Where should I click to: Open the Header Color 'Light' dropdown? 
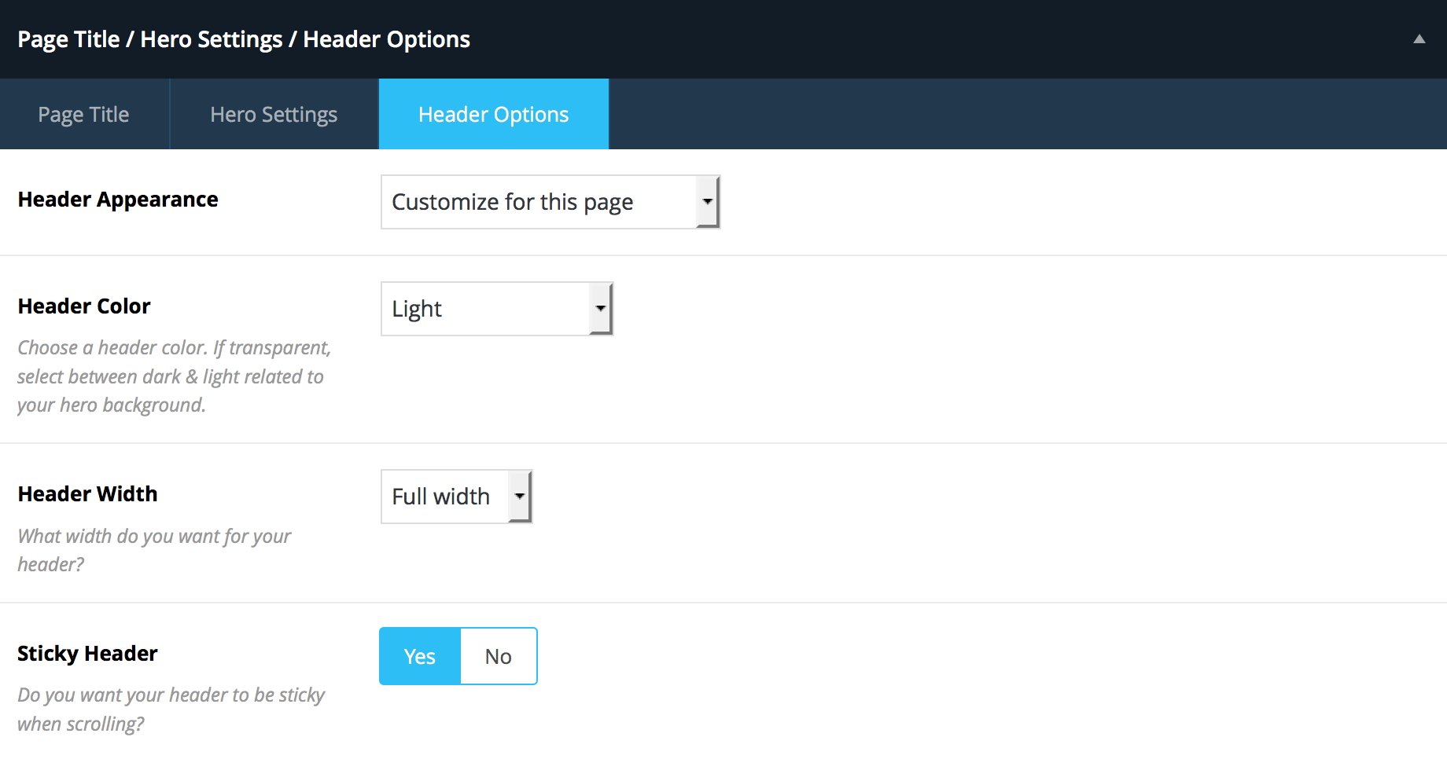(497, 309)
